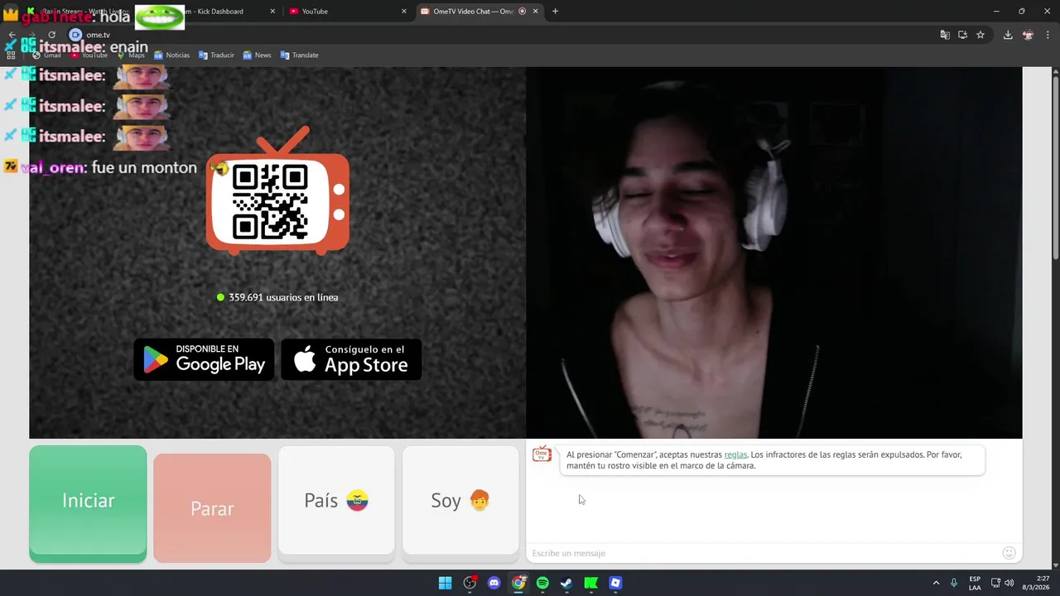This screenshot has height=596, width=1060.
Task: Open a new browser tab
Action: click(555, 12)
